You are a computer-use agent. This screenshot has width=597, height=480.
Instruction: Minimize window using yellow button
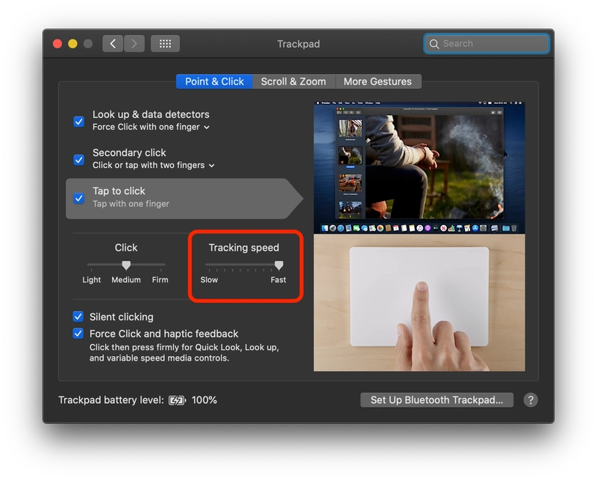72,44
